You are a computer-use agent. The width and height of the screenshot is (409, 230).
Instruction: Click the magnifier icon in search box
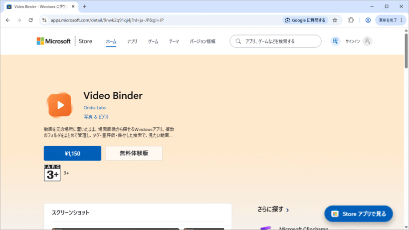(238, 41)
